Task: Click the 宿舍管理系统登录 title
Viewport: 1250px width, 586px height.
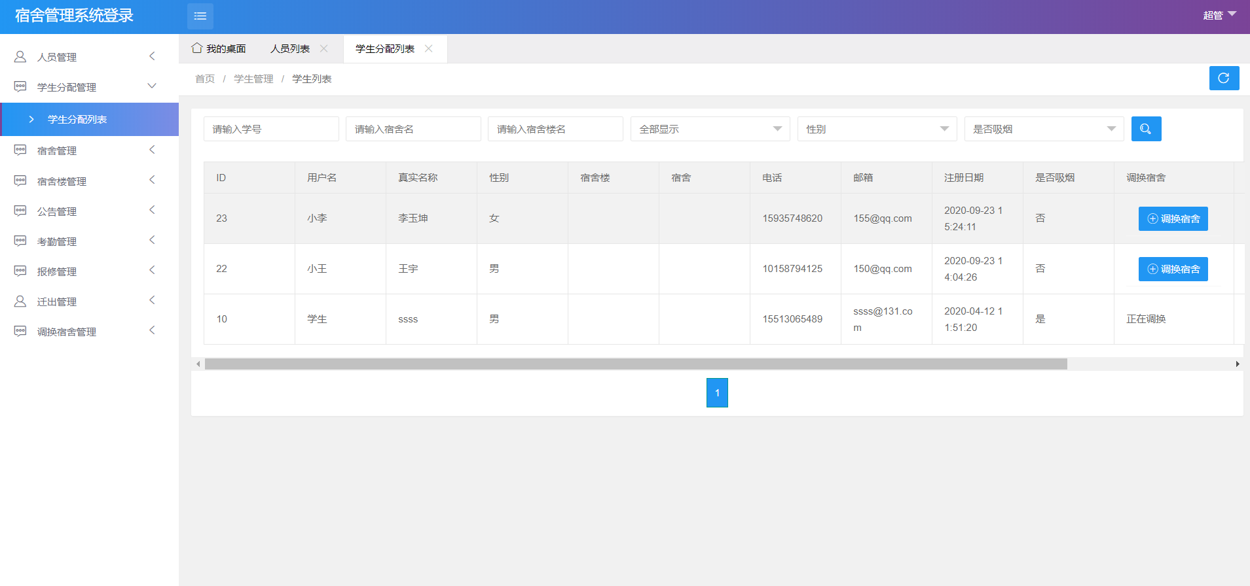Action: tap(74, 16)
